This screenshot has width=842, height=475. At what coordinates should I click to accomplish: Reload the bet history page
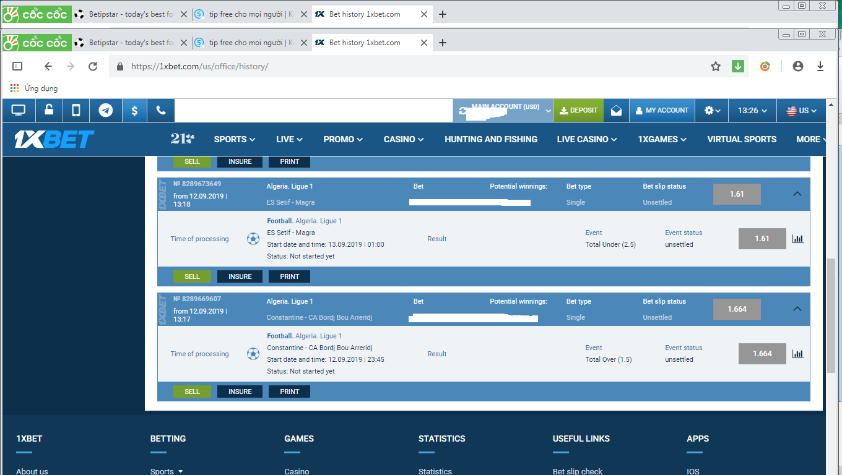[x=93, y=66]
